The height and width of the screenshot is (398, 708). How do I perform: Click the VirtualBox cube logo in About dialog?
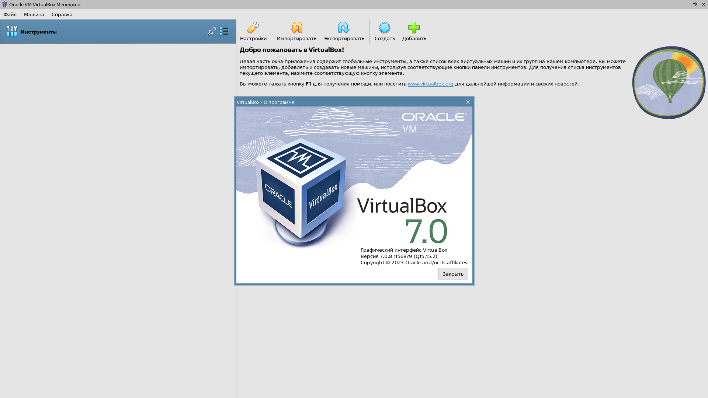(302, 192)
